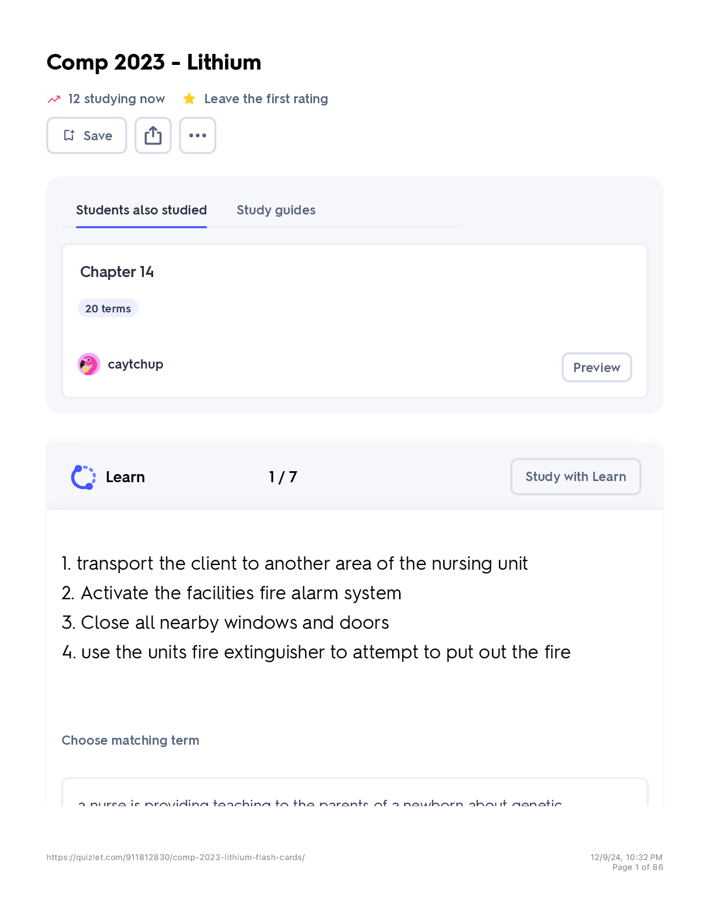Open the Chapter 14 set title
Image resolution: width=710 pixels, height=918 pixels.
click(117, 272)
